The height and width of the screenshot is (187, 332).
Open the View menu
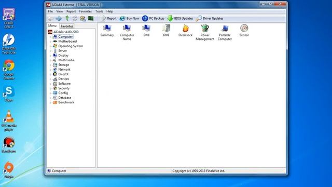(60, 11)
